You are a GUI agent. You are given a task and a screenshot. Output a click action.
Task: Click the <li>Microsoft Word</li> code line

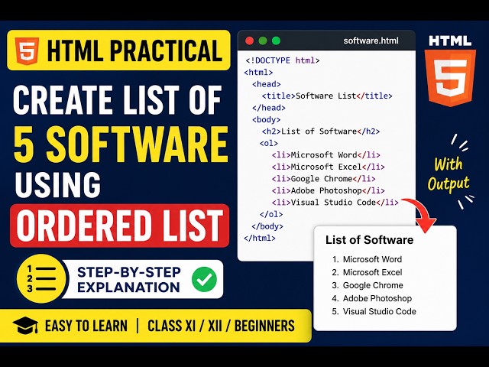(x=326, y=155)
